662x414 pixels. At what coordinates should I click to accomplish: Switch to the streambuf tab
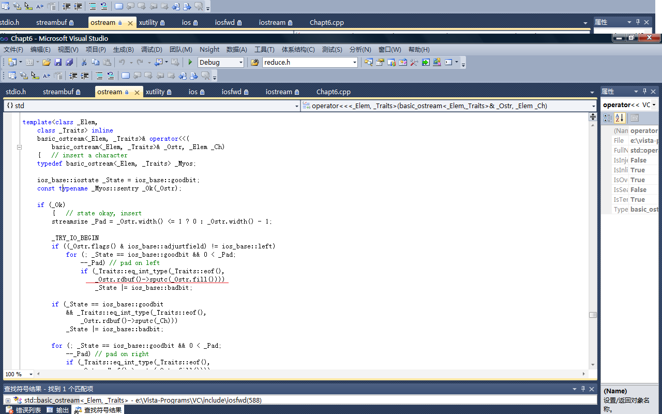62,92
